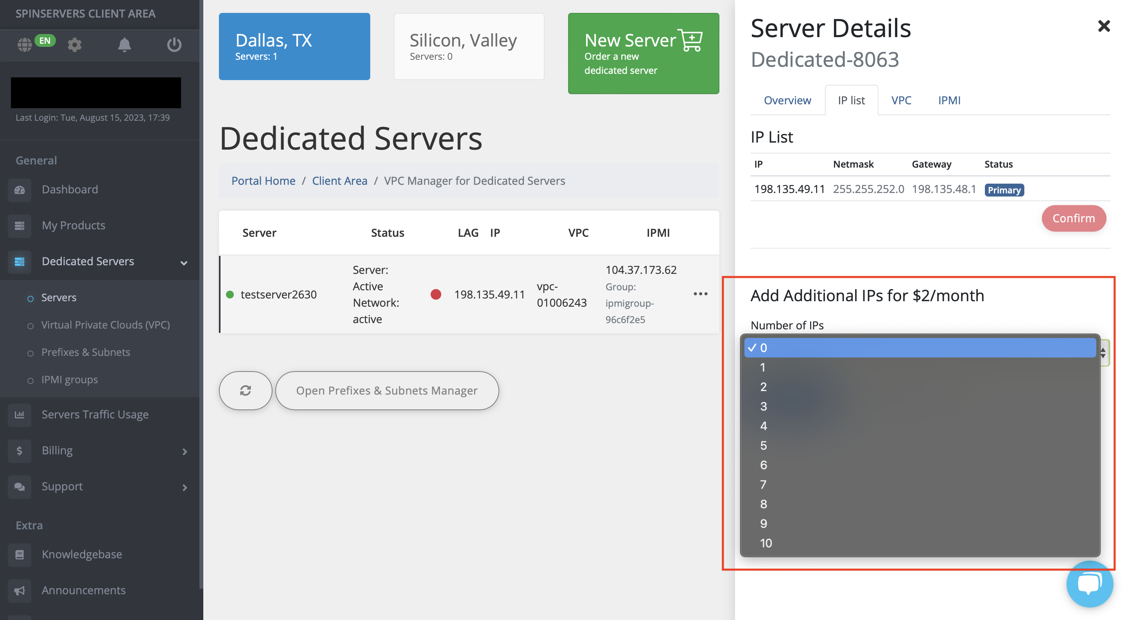1126x620 pixels.
Task: Collapse the Dedicated Servers menu chevron
Action: coord(184,263)
